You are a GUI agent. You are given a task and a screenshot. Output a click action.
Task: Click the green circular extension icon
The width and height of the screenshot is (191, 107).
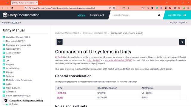pos(157,8)
